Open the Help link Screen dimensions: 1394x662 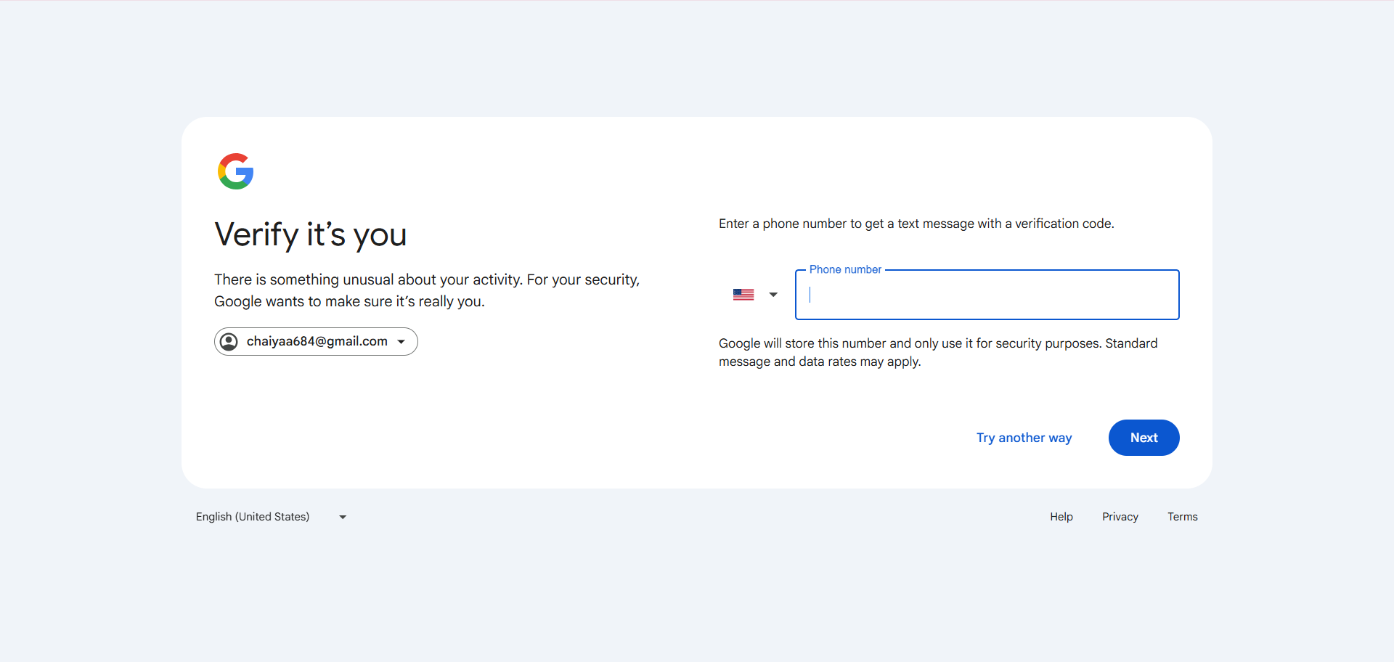pos(1061,517)
